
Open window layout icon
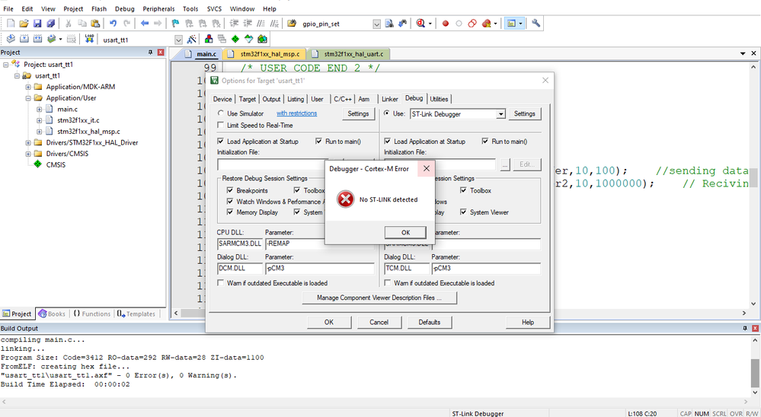coord(510,24)
